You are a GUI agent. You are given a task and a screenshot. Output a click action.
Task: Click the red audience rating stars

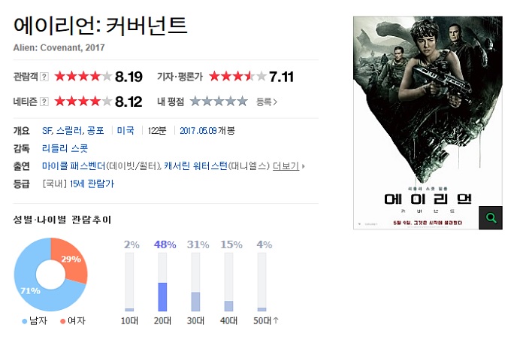pos(83,77)
